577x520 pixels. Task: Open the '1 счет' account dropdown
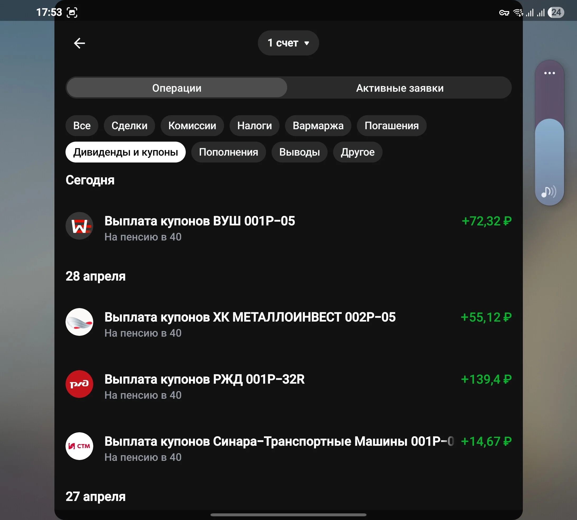pos(288,43)
